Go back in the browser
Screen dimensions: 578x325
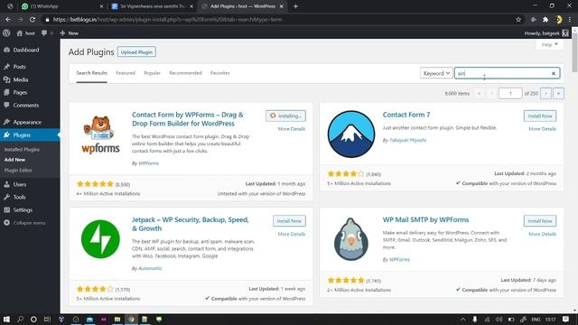[x=8, y=20]
